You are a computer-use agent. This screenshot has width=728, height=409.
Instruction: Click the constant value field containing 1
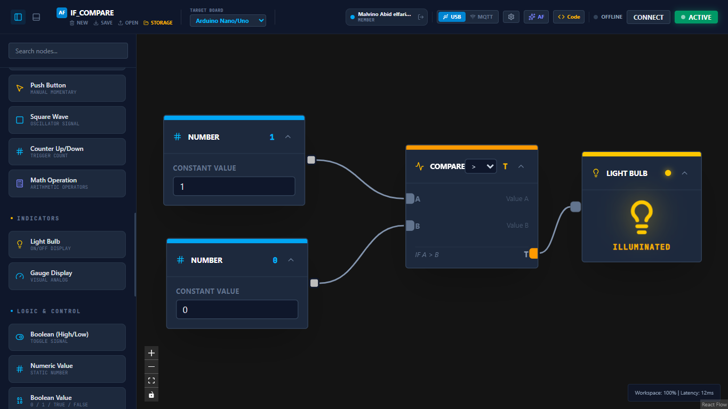click(234, 187)
